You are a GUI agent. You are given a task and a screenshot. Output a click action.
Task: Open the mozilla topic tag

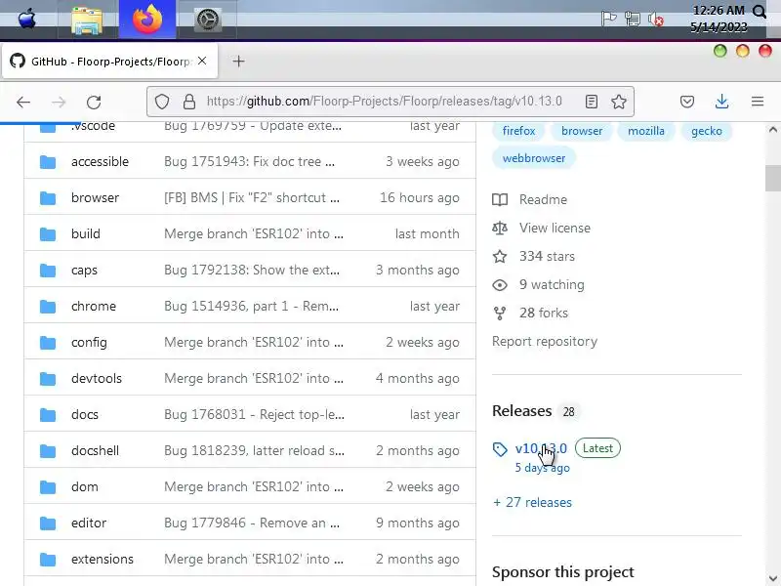pyautogui.click(x=646, y=131)
